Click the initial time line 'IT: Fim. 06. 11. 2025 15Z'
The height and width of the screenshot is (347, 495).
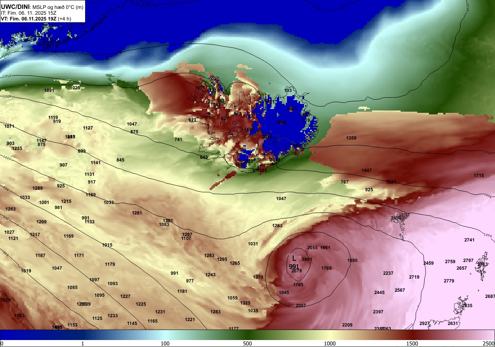(29, 13)
